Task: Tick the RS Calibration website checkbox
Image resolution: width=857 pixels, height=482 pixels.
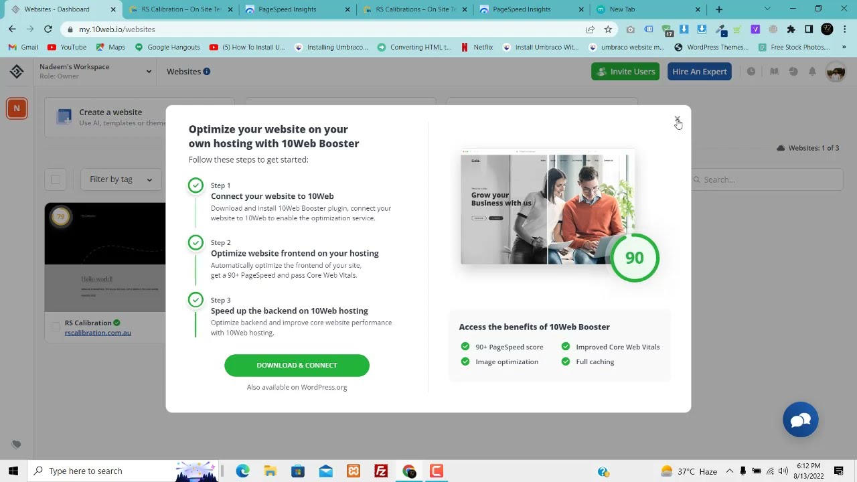Action: 56,327
